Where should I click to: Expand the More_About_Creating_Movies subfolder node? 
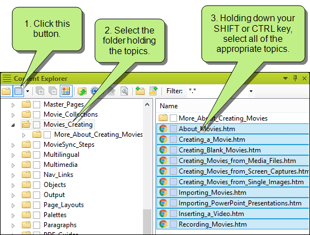23,135
